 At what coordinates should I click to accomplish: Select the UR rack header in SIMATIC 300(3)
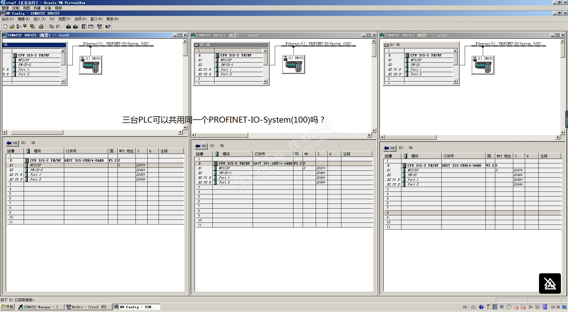(x=34, y=45)
